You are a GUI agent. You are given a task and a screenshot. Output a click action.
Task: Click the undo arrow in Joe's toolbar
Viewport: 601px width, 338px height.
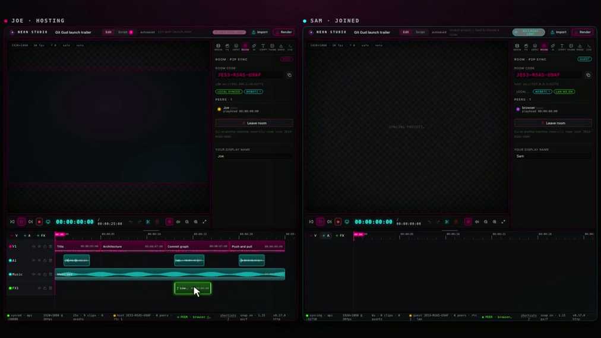click(131, 222)
